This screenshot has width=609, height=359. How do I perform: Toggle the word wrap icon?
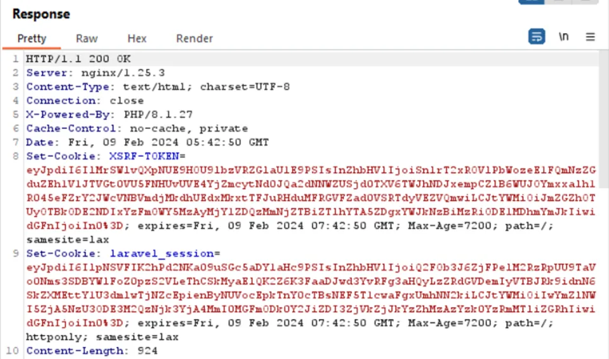[x=537, y=37]
